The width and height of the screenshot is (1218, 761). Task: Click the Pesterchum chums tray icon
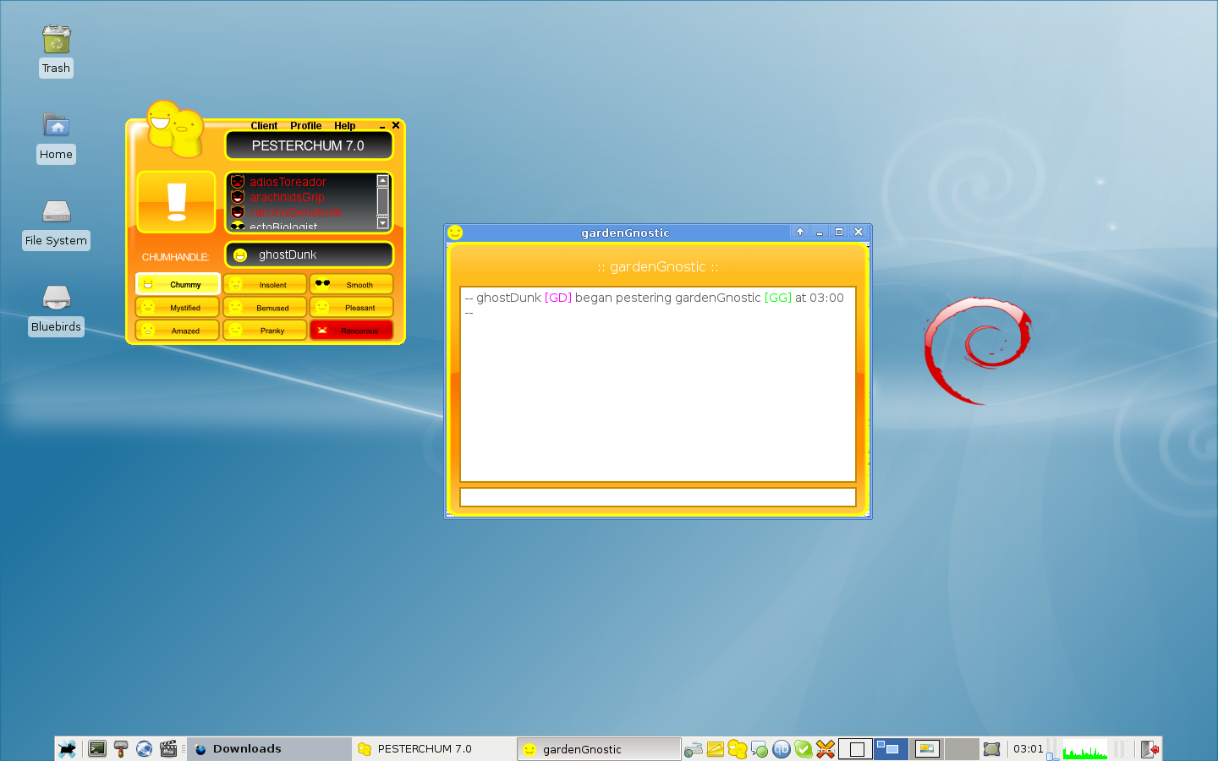tap(737, 749)
